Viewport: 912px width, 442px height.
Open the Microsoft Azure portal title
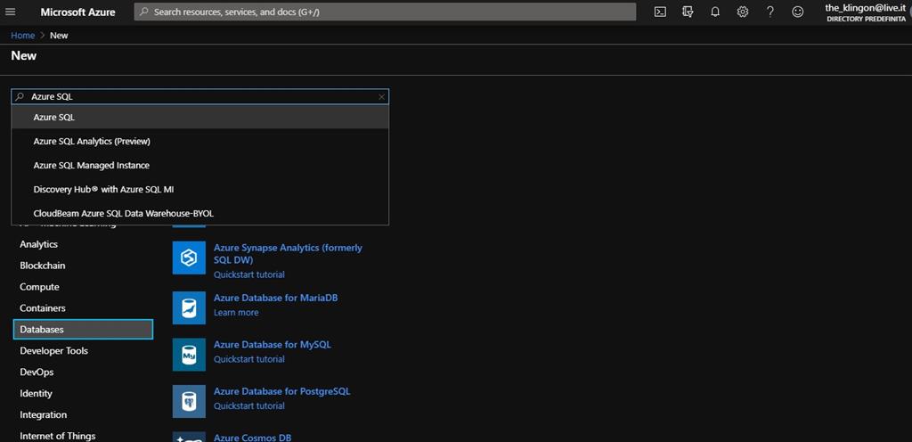pyautogui.click(x=78, y=12)
